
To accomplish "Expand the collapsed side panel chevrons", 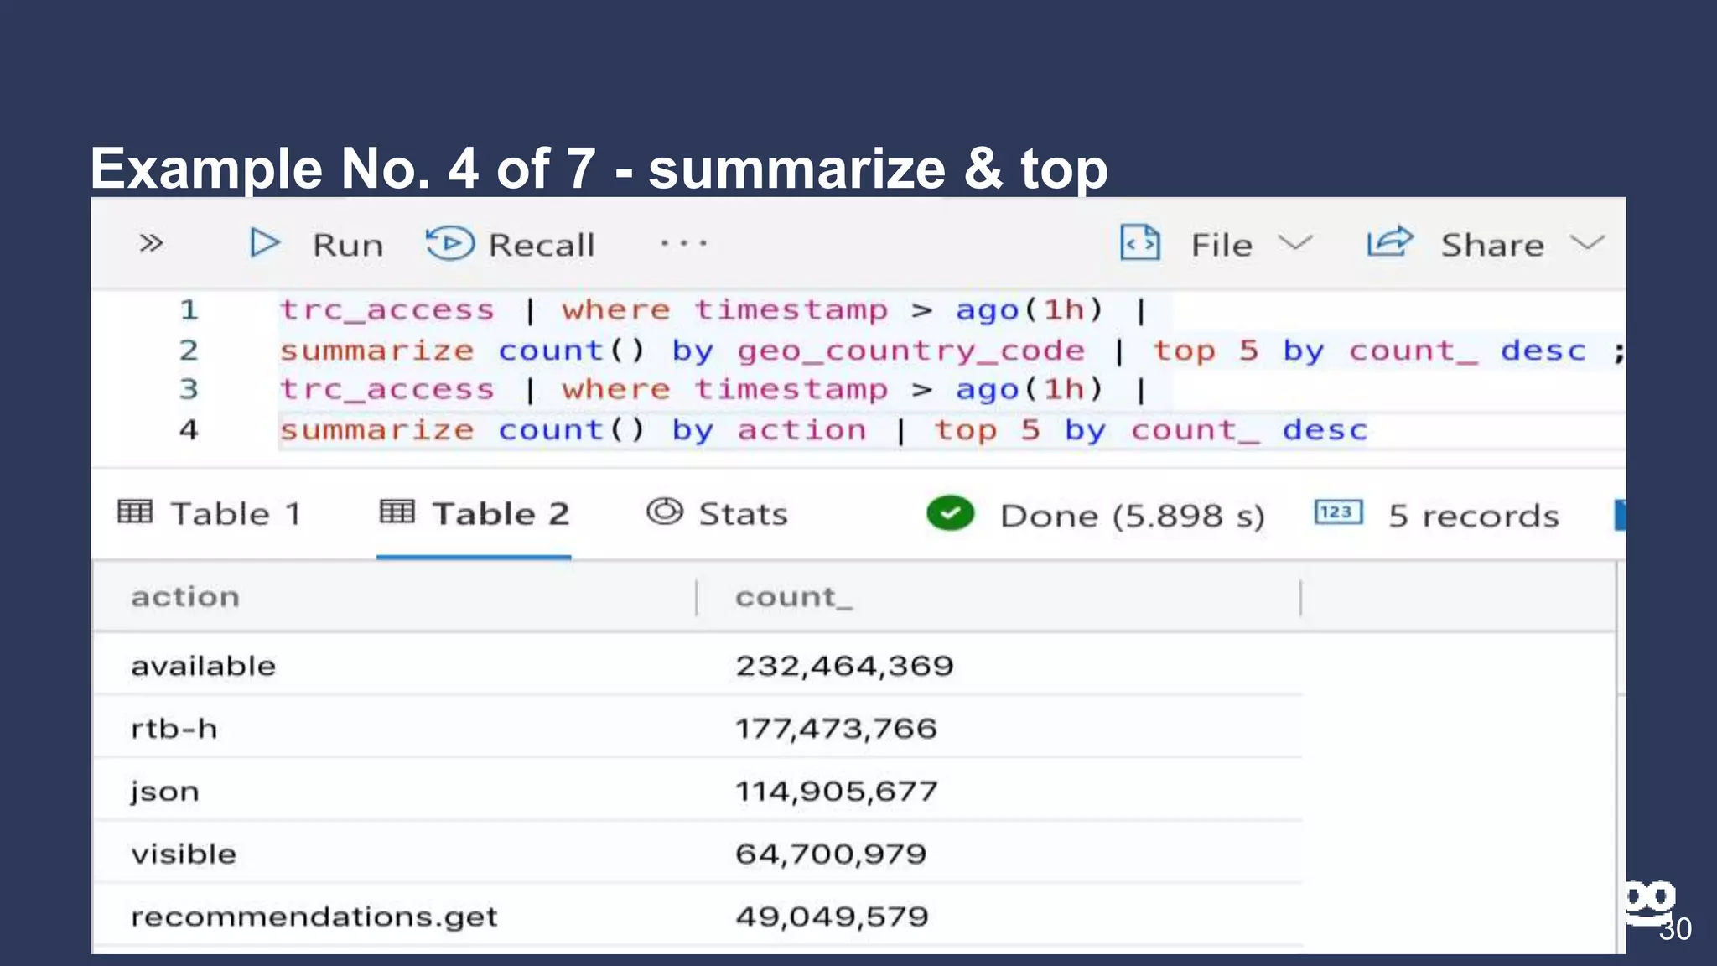I will click(x=151, y=244).
